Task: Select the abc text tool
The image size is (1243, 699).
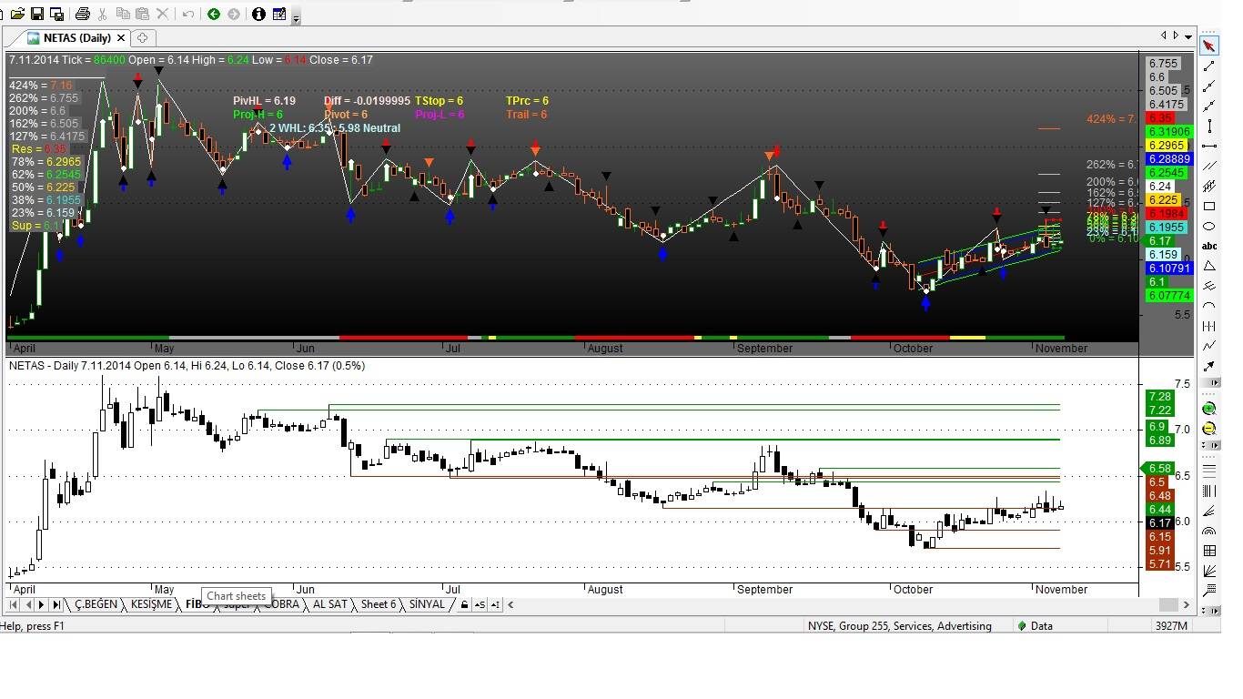Action: (x=1209, y=246)
